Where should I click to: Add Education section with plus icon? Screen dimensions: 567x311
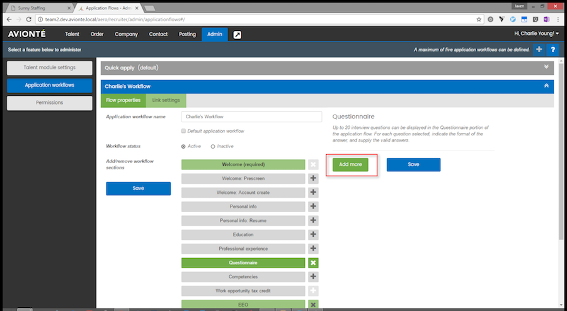tap(313, 234)
